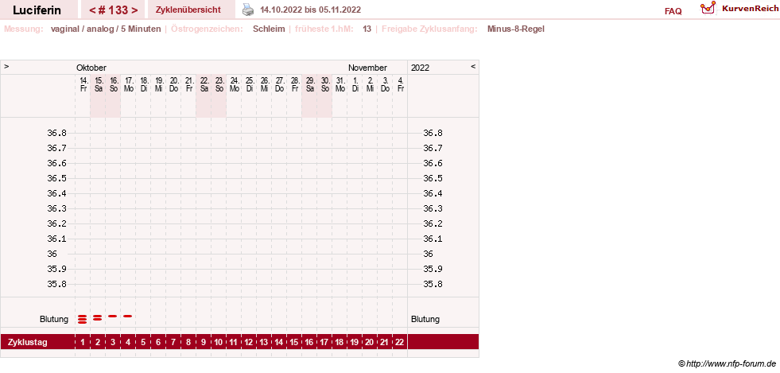
Task: Click the 'vaginal / analog / 5 Minuten' value
Action: point(106,29)
